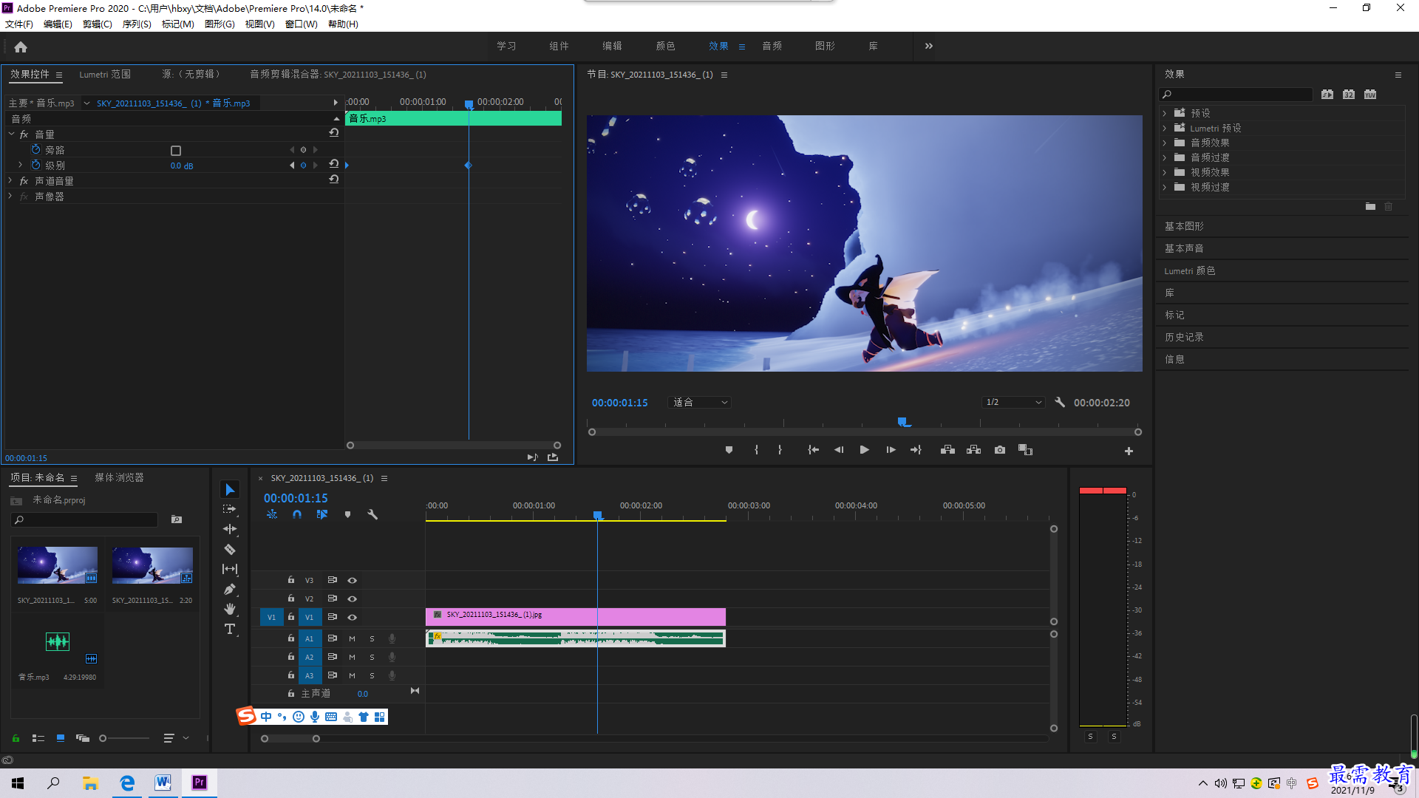Select the Type tool
1419x798 pixels.
pos(230,629)
